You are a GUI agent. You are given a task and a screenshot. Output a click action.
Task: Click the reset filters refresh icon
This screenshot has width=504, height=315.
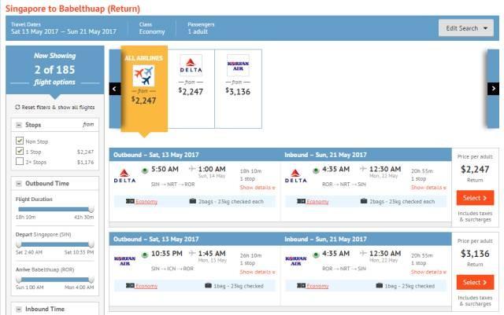click(17, 107)
